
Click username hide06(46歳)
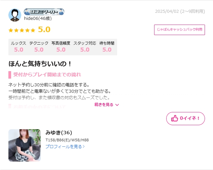coord(38,19)
